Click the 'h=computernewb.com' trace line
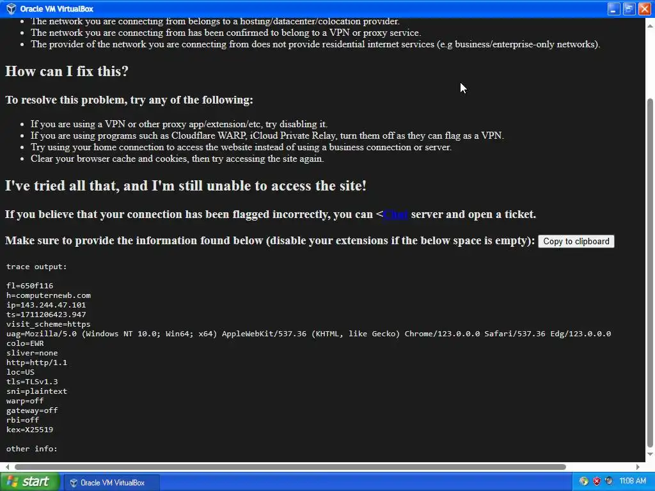 (49, 295)
